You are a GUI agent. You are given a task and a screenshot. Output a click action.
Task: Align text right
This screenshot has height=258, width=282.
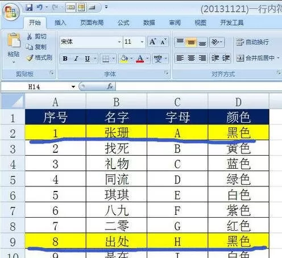tap(202, 58)
